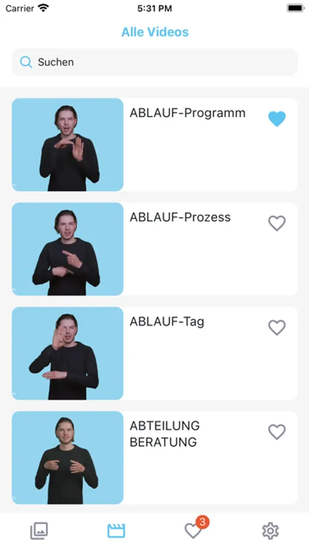Tap the Alle Videos header title
The height and width of the screenshot is (549, 309).
(155, 32)
